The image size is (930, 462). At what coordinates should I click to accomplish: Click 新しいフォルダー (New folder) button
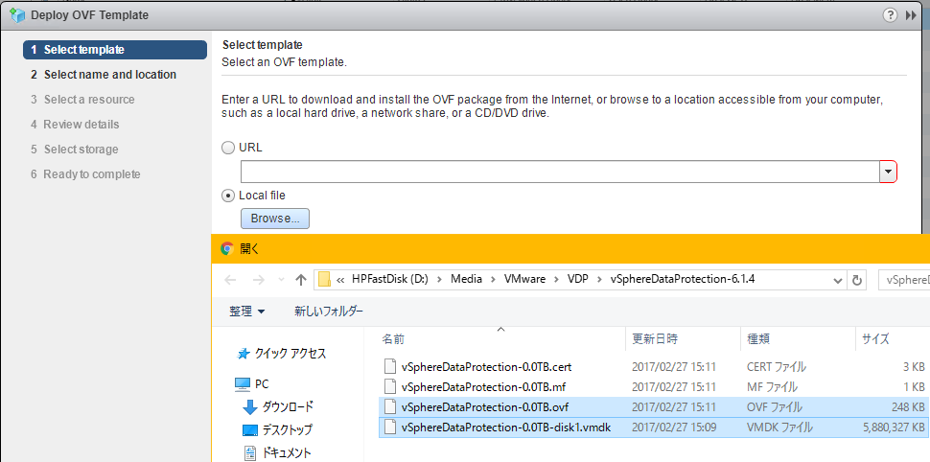[x=329, y=311]
